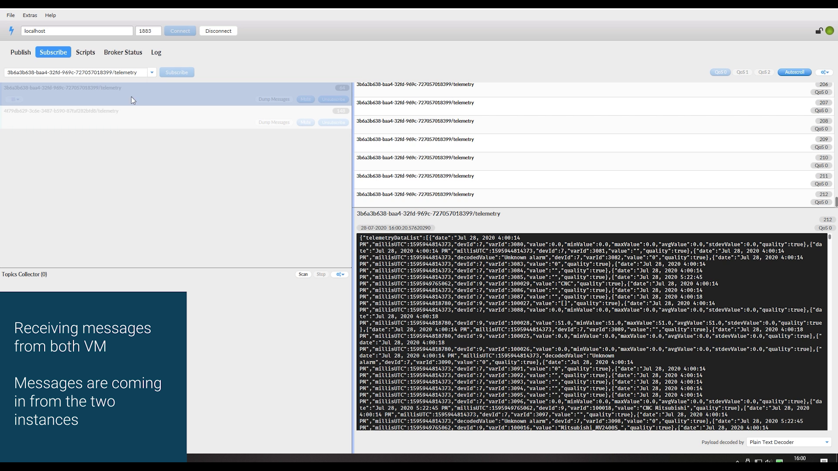Select received message number 210

point(594,161)
